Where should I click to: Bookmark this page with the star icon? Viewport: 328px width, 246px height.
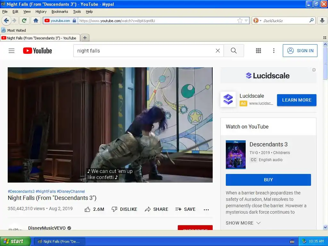pyautogui.click(x=240, y=20)
